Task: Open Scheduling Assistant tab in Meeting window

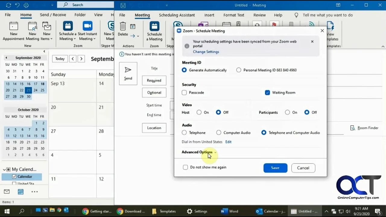Action: (177, 15)
